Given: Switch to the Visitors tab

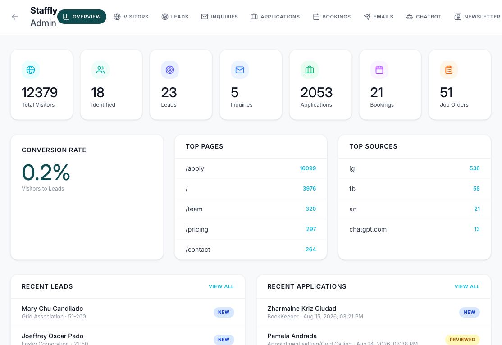Looking at the screenshot, I should [131, 17].
